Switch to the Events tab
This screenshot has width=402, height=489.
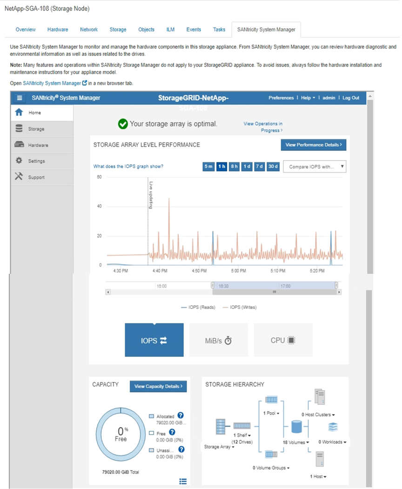[x=194, y=30]
